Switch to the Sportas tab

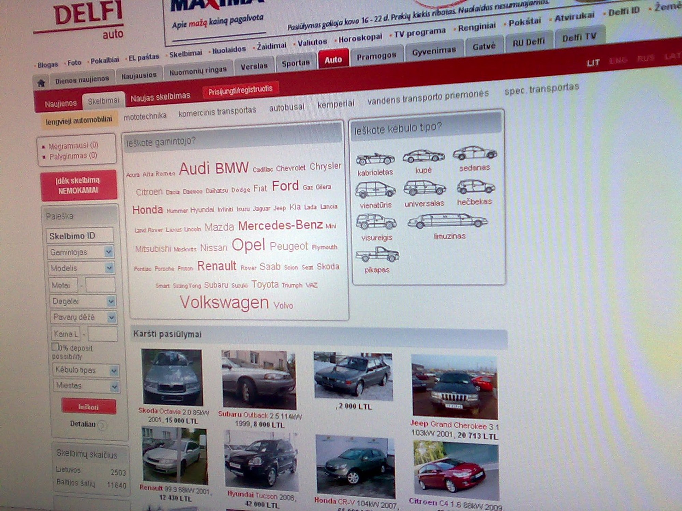(x=296, y=63)
